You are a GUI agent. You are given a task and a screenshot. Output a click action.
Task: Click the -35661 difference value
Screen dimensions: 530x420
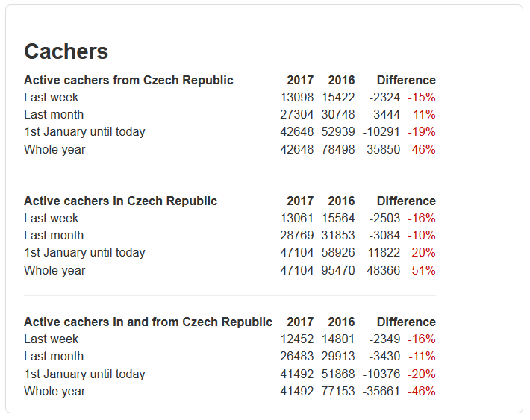[381, 392]
